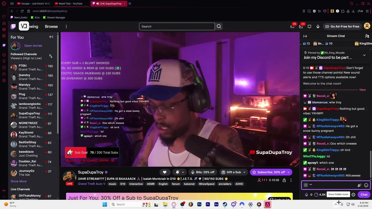The width and height of the screenshot is (372, 209).
Task: Open the chat community users icon
Action: [x=367, y=36]
